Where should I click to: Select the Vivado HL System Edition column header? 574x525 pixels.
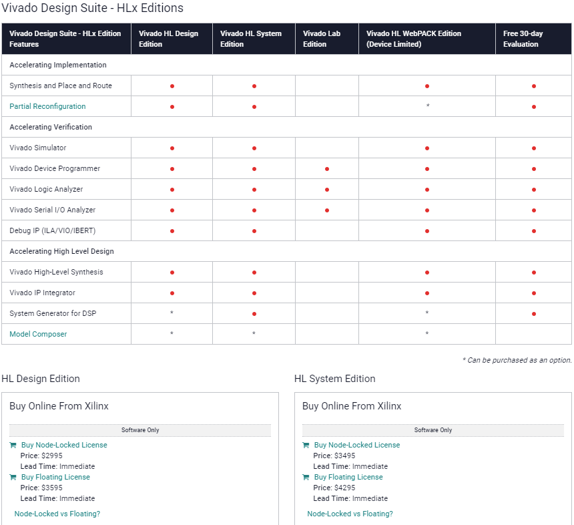(254, 39)
